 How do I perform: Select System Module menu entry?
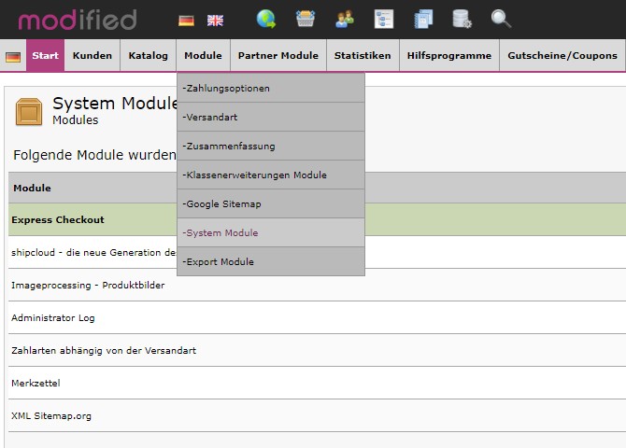(x=271, y=232)
